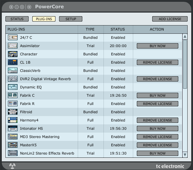Select the PLUG-INS tab
Screen dimensions: 193x170
44,19
